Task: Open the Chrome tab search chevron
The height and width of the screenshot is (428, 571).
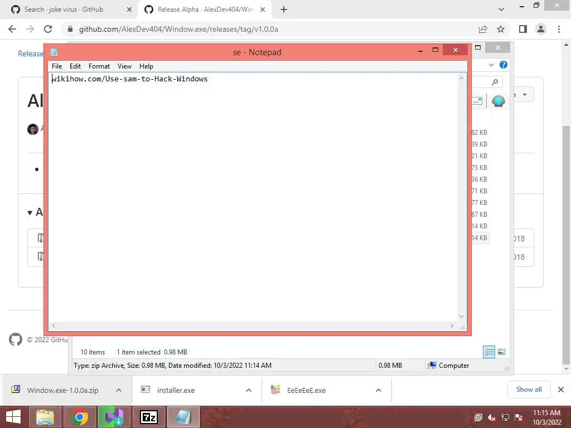Action: pos(501,9)
